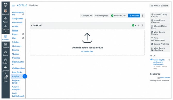This screenshot has height=100, width=173.
Task: Click the plus icon in YARP100 module header
Action: [x=138, y=25]
